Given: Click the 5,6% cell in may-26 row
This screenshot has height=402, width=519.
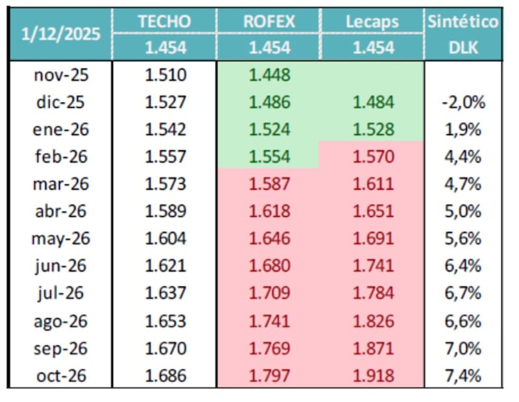Looking at the screenshot, I should [463, 239].
